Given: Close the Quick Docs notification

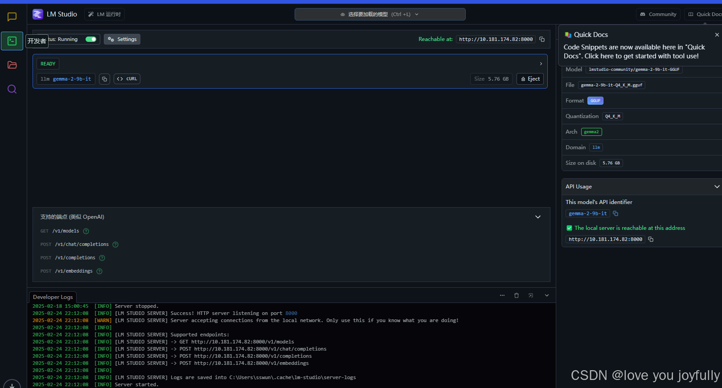Looking at the screenshot, I should tap(717, 35).
